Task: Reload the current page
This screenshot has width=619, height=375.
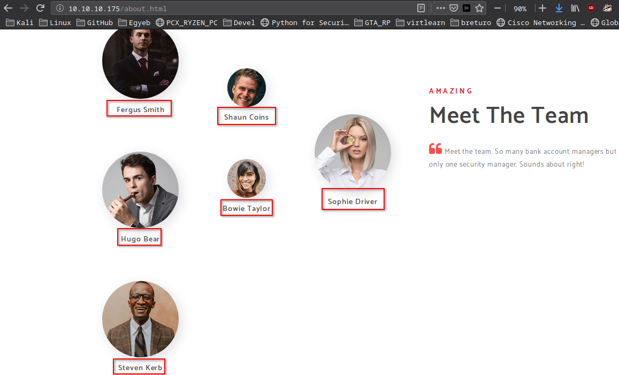Action: (40, 8)
